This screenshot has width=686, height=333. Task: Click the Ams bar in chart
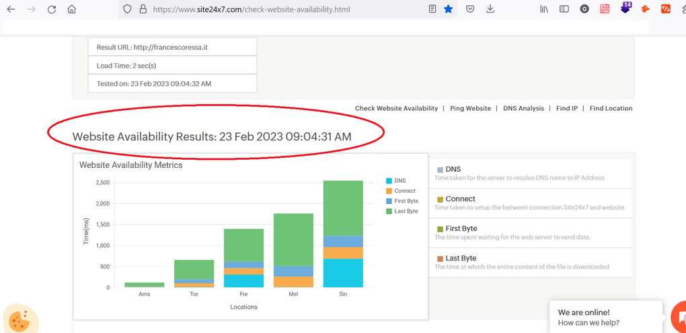[145, 285]
